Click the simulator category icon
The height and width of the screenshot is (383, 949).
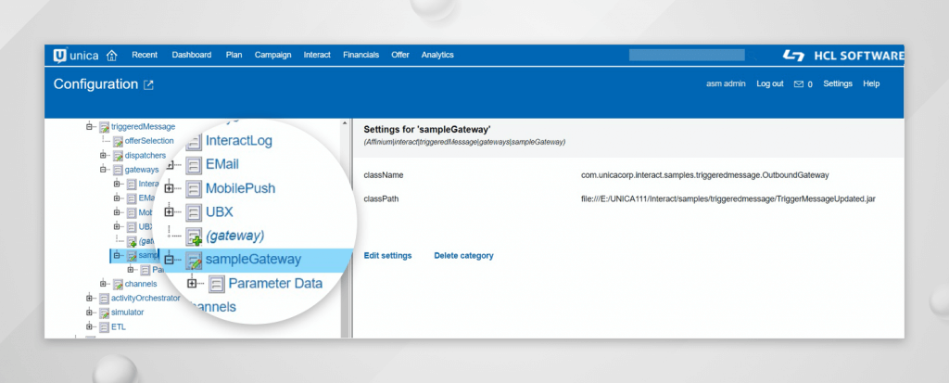click(104, 313)
